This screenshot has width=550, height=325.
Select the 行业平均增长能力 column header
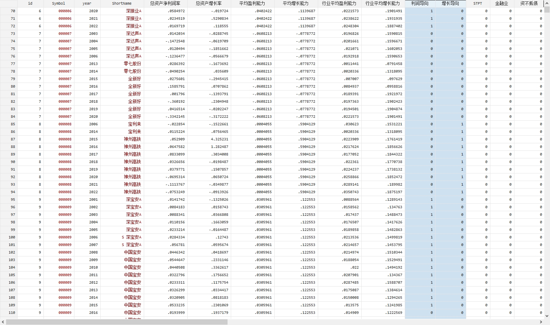click(383, 3)
